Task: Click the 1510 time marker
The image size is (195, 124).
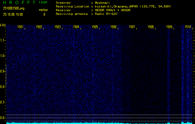Action: pyautogui.click(x=188, y=27)
